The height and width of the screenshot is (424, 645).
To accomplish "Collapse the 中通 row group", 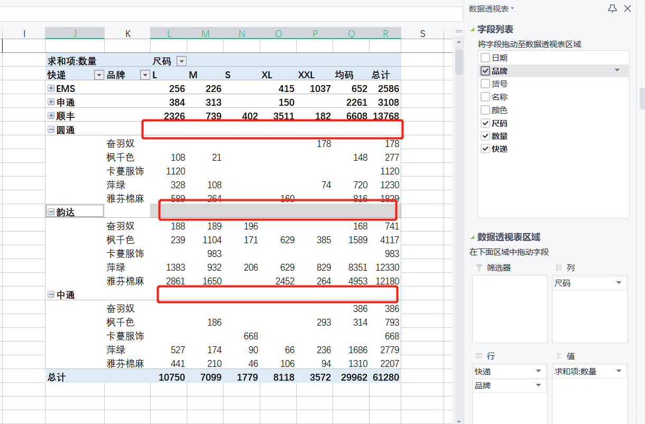I will (51, 294).
